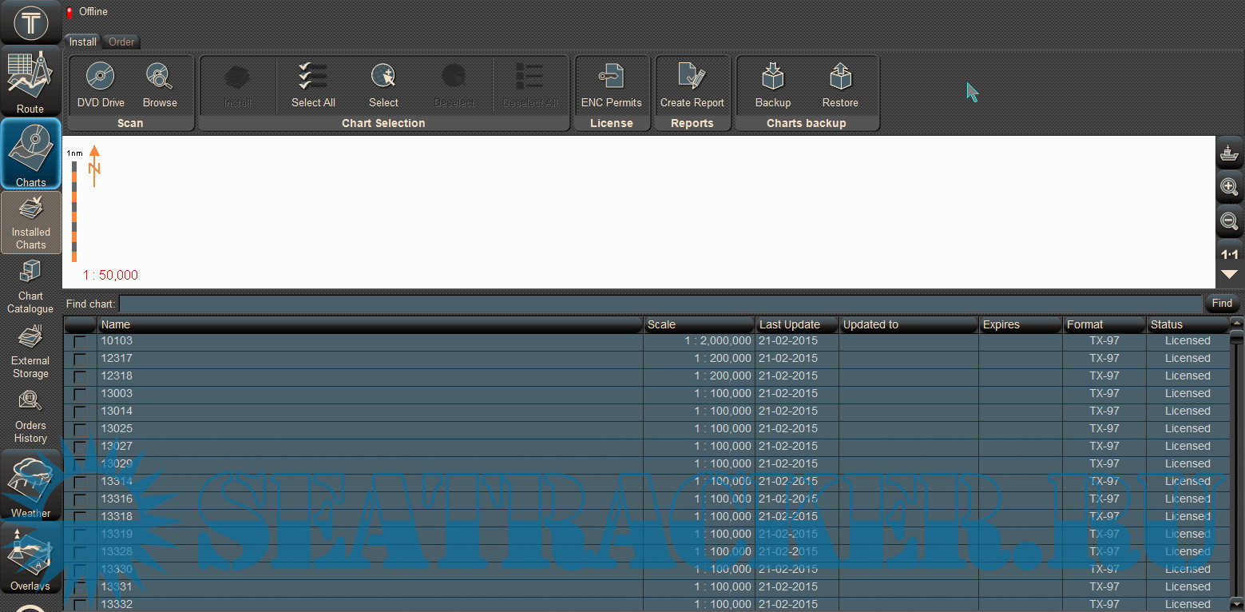Zoom out on the chart preview
Viewport: 1245px width, 612px height.
[x=1230, y=221]
